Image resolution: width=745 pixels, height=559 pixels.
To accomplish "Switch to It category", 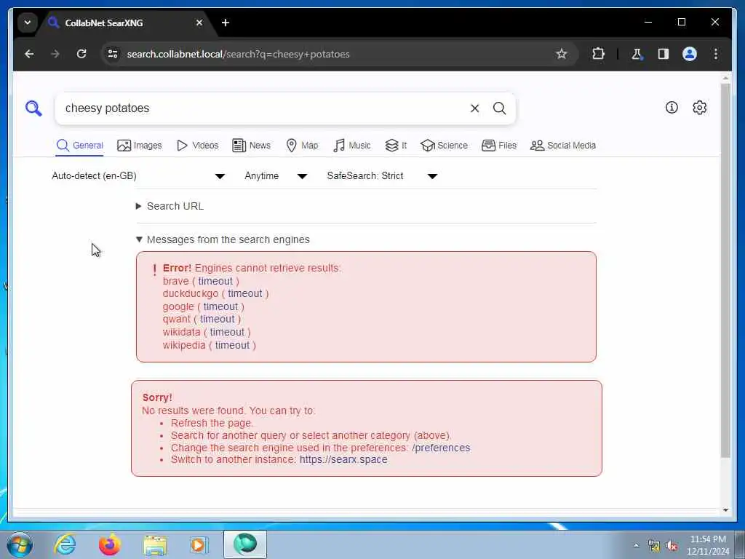I will (397, 146).
